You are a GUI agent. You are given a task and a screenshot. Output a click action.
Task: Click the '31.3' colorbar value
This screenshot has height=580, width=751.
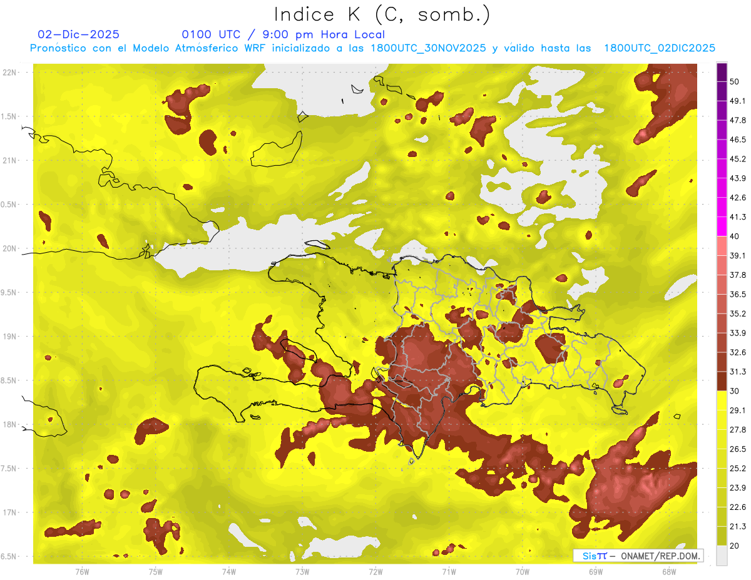point(738,372)
